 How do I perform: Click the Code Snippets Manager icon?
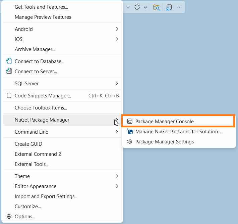[9, 95]
